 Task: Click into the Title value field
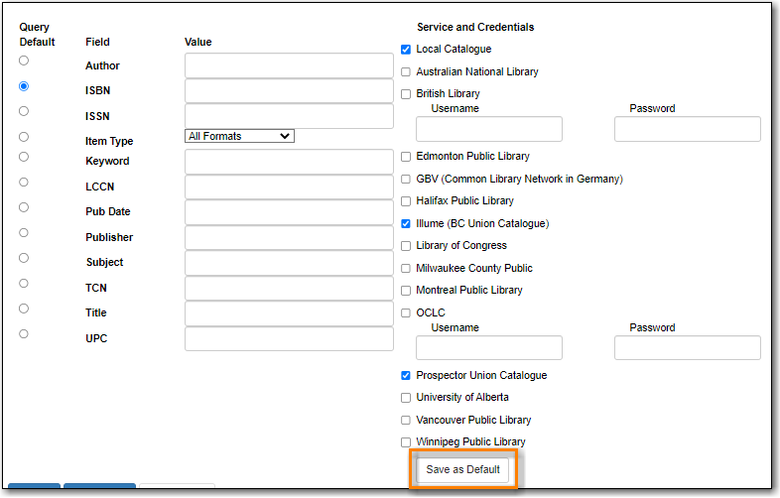pos(289,313)
